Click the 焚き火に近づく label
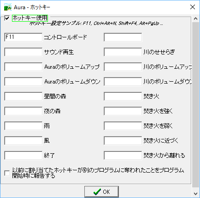 (161, 141)
